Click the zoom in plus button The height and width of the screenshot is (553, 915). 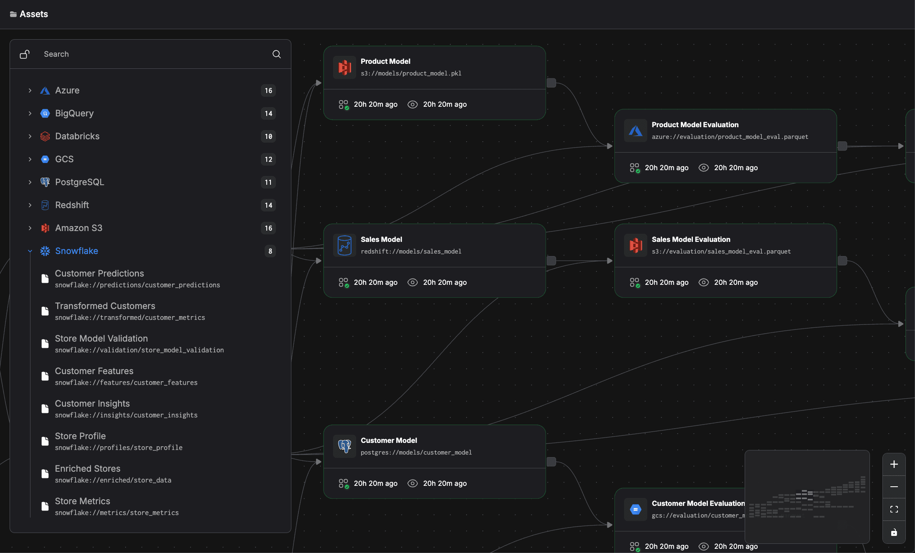coord(894,464)
